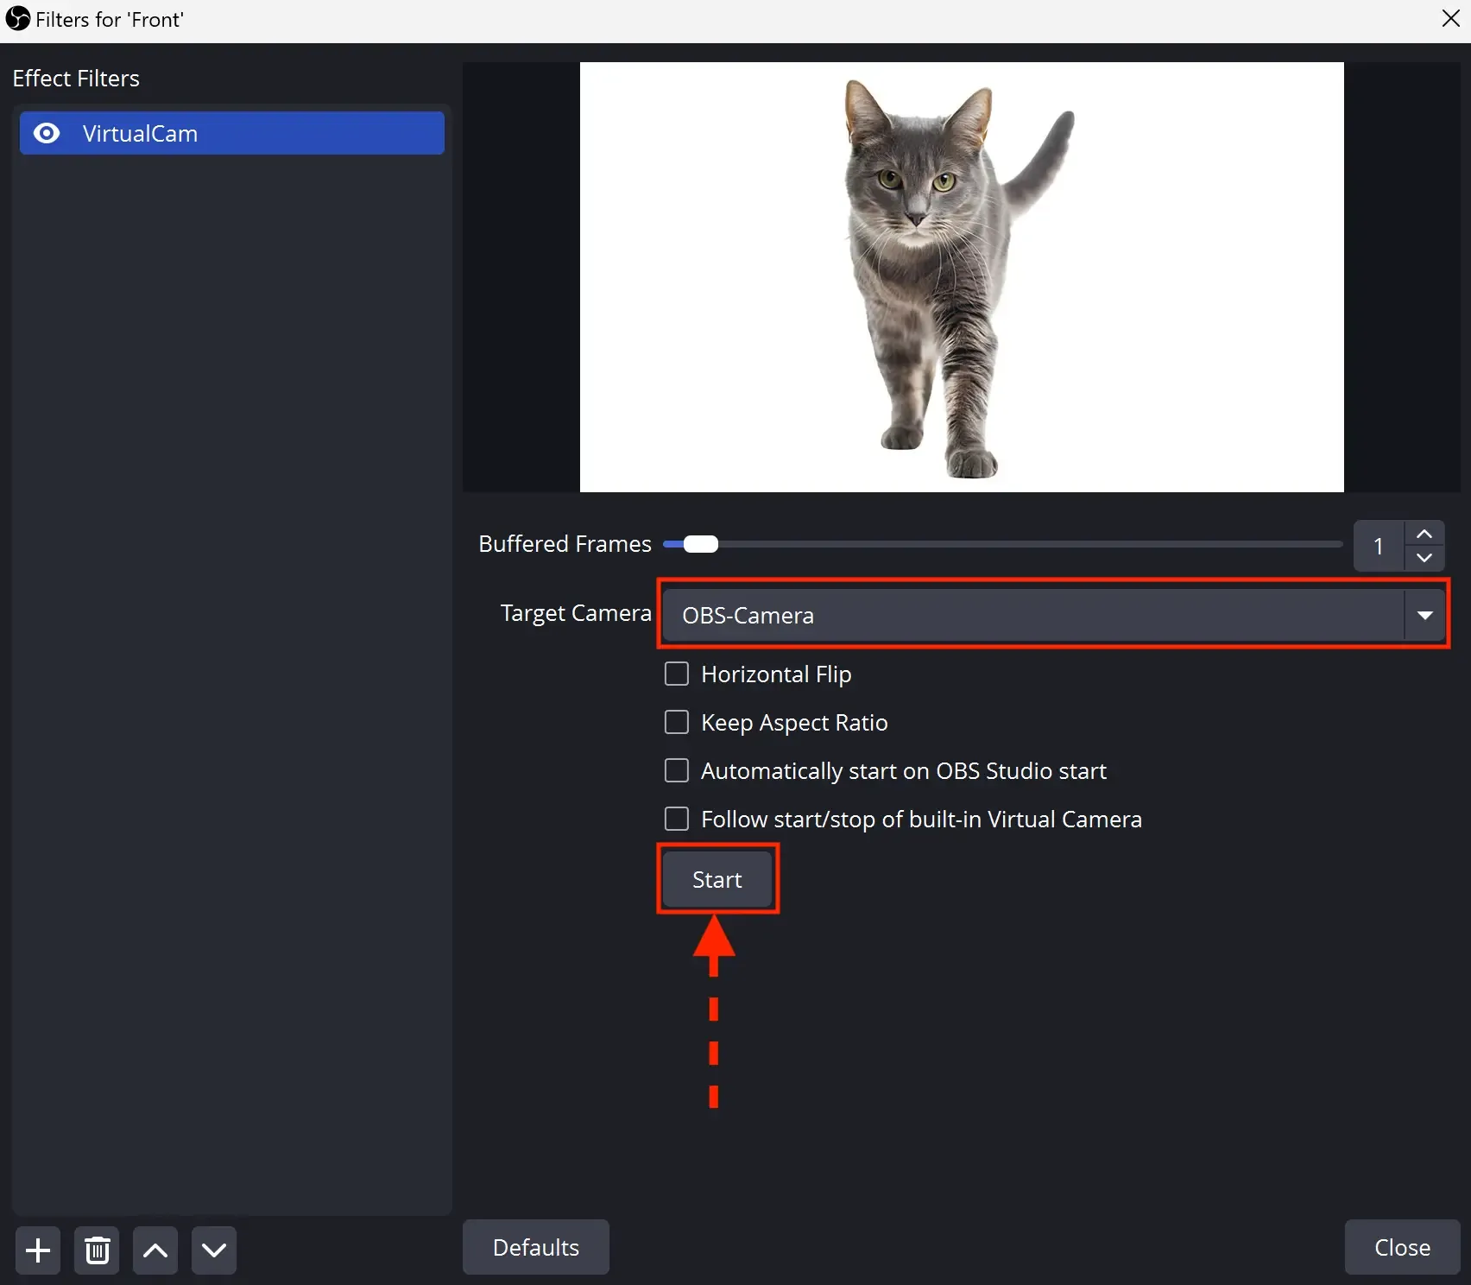
Task: Delete the VirtualCam filter using trash icon
Action: [x=96, y=1250]
